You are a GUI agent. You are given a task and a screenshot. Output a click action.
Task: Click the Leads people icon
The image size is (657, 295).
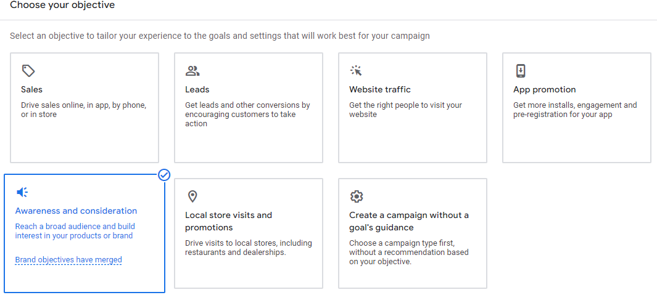(192, 71)
